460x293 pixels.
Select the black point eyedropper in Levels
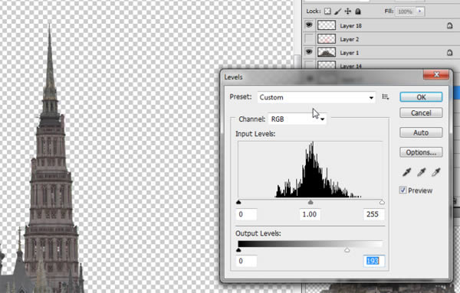tap(406, 172)
